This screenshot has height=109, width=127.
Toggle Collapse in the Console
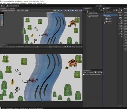point(91,72)
